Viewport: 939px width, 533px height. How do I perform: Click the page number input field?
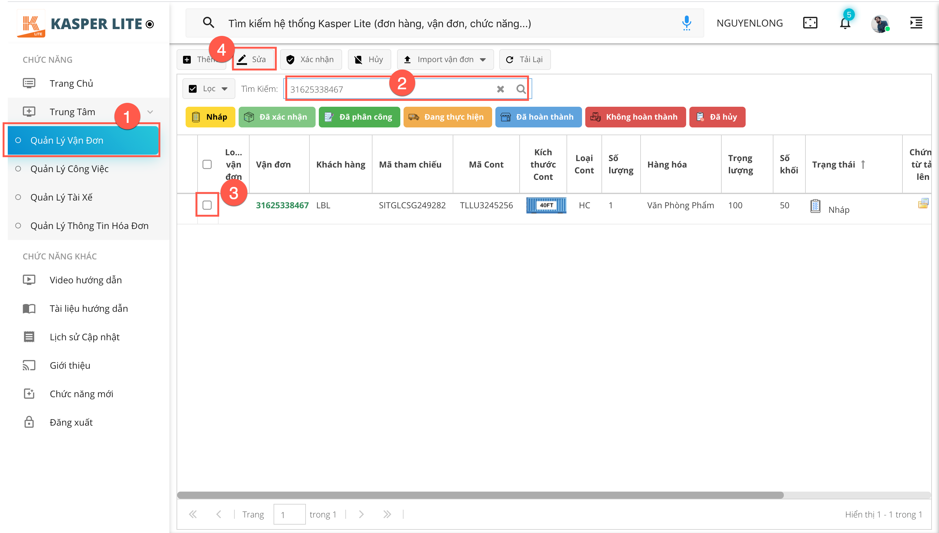pyautogui.click(x=289, y=514)
